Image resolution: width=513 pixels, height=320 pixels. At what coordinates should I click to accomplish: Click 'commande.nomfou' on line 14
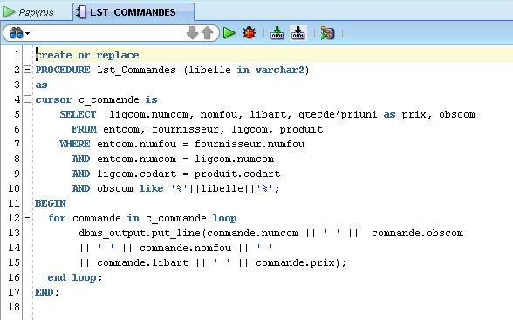186,249
